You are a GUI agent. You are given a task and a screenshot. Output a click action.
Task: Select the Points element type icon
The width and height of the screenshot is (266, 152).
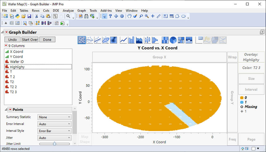(82, 40)
